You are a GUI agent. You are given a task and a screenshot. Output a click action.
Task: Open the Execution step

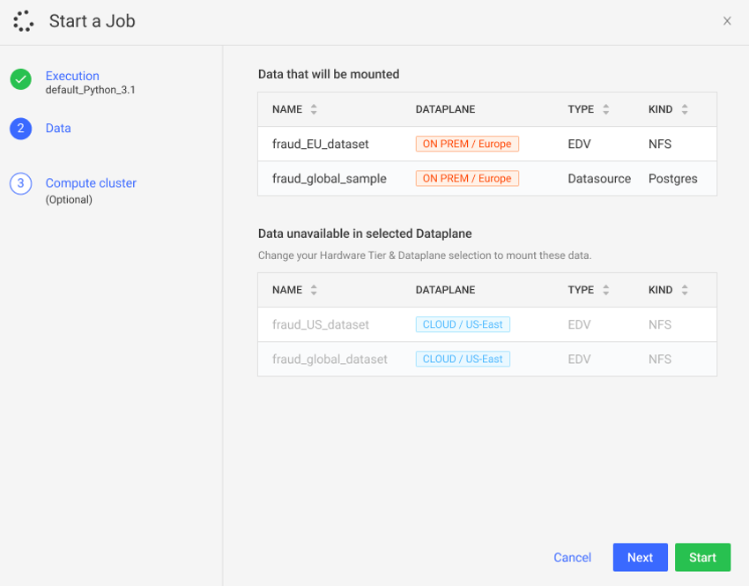72,76
